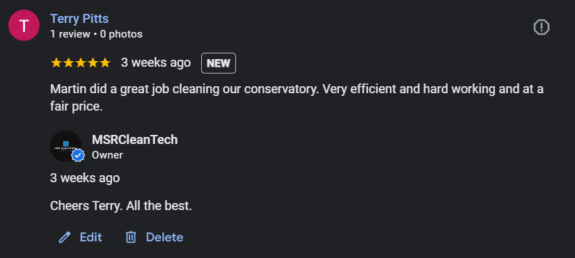Open Terry Pitts' round avatar
Screen dimensions: 575x258
click(x=24, y=25)
